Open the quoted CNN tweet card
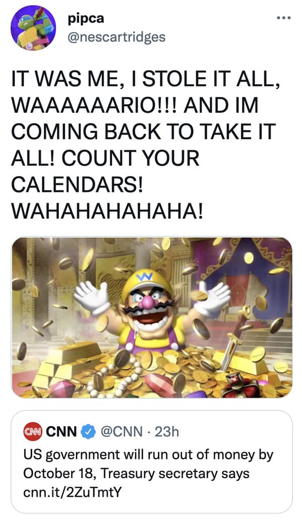 pyautogui.click(x=152, y=462)
